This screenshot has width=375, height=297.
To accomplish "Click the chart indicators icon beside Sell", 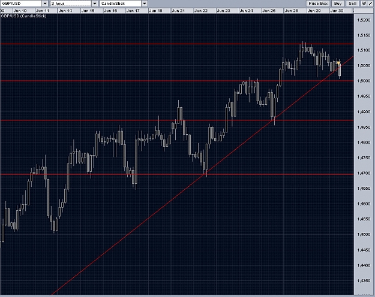I will 364,4.
